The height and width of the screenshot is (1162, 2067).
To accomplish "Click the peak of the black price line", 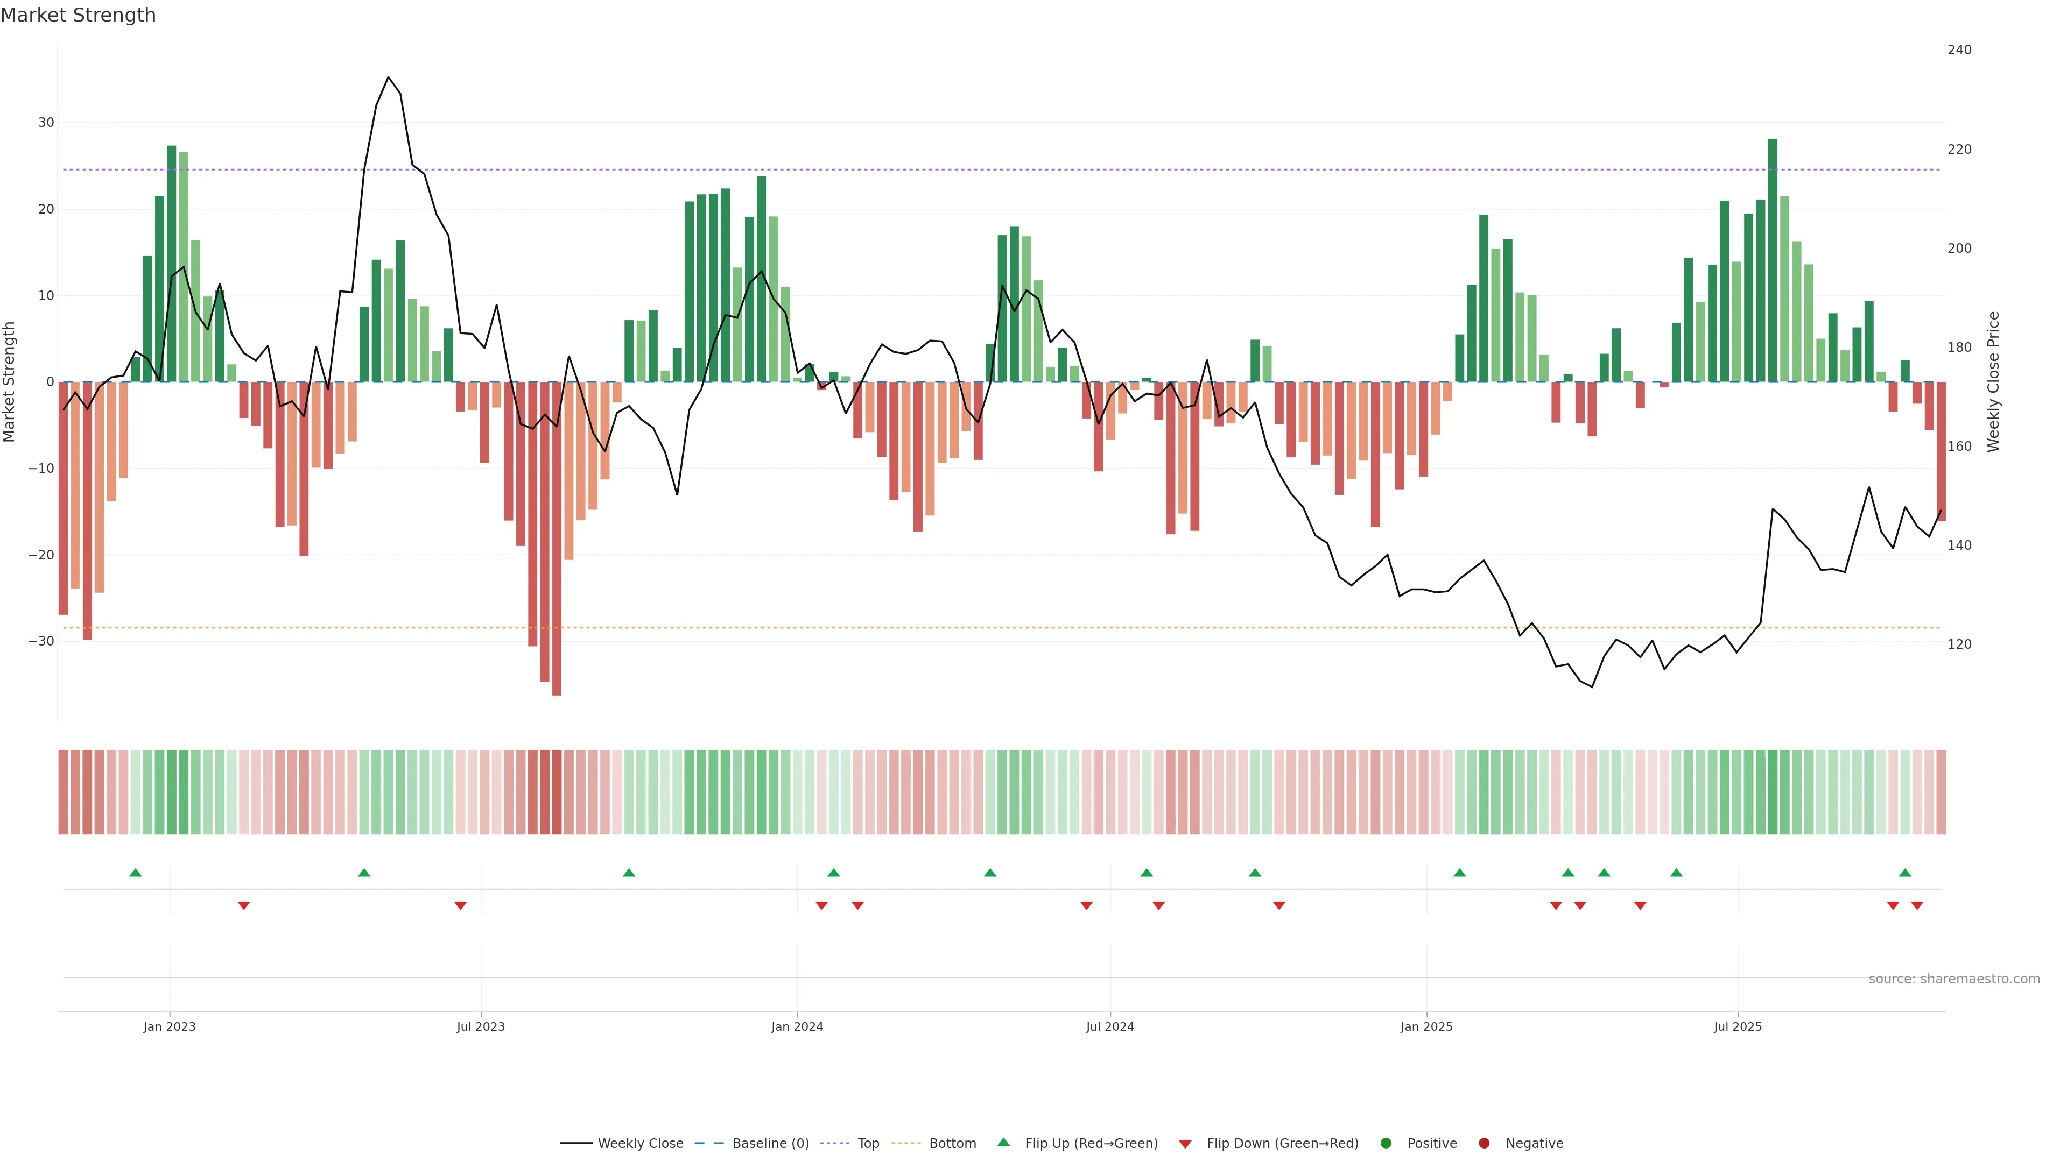I will pyautogui.click(x=388, y=78).
